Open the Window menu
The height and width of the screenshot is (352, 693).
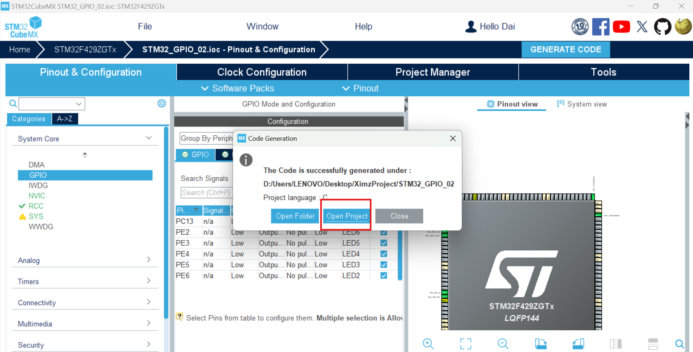(262, 26)
